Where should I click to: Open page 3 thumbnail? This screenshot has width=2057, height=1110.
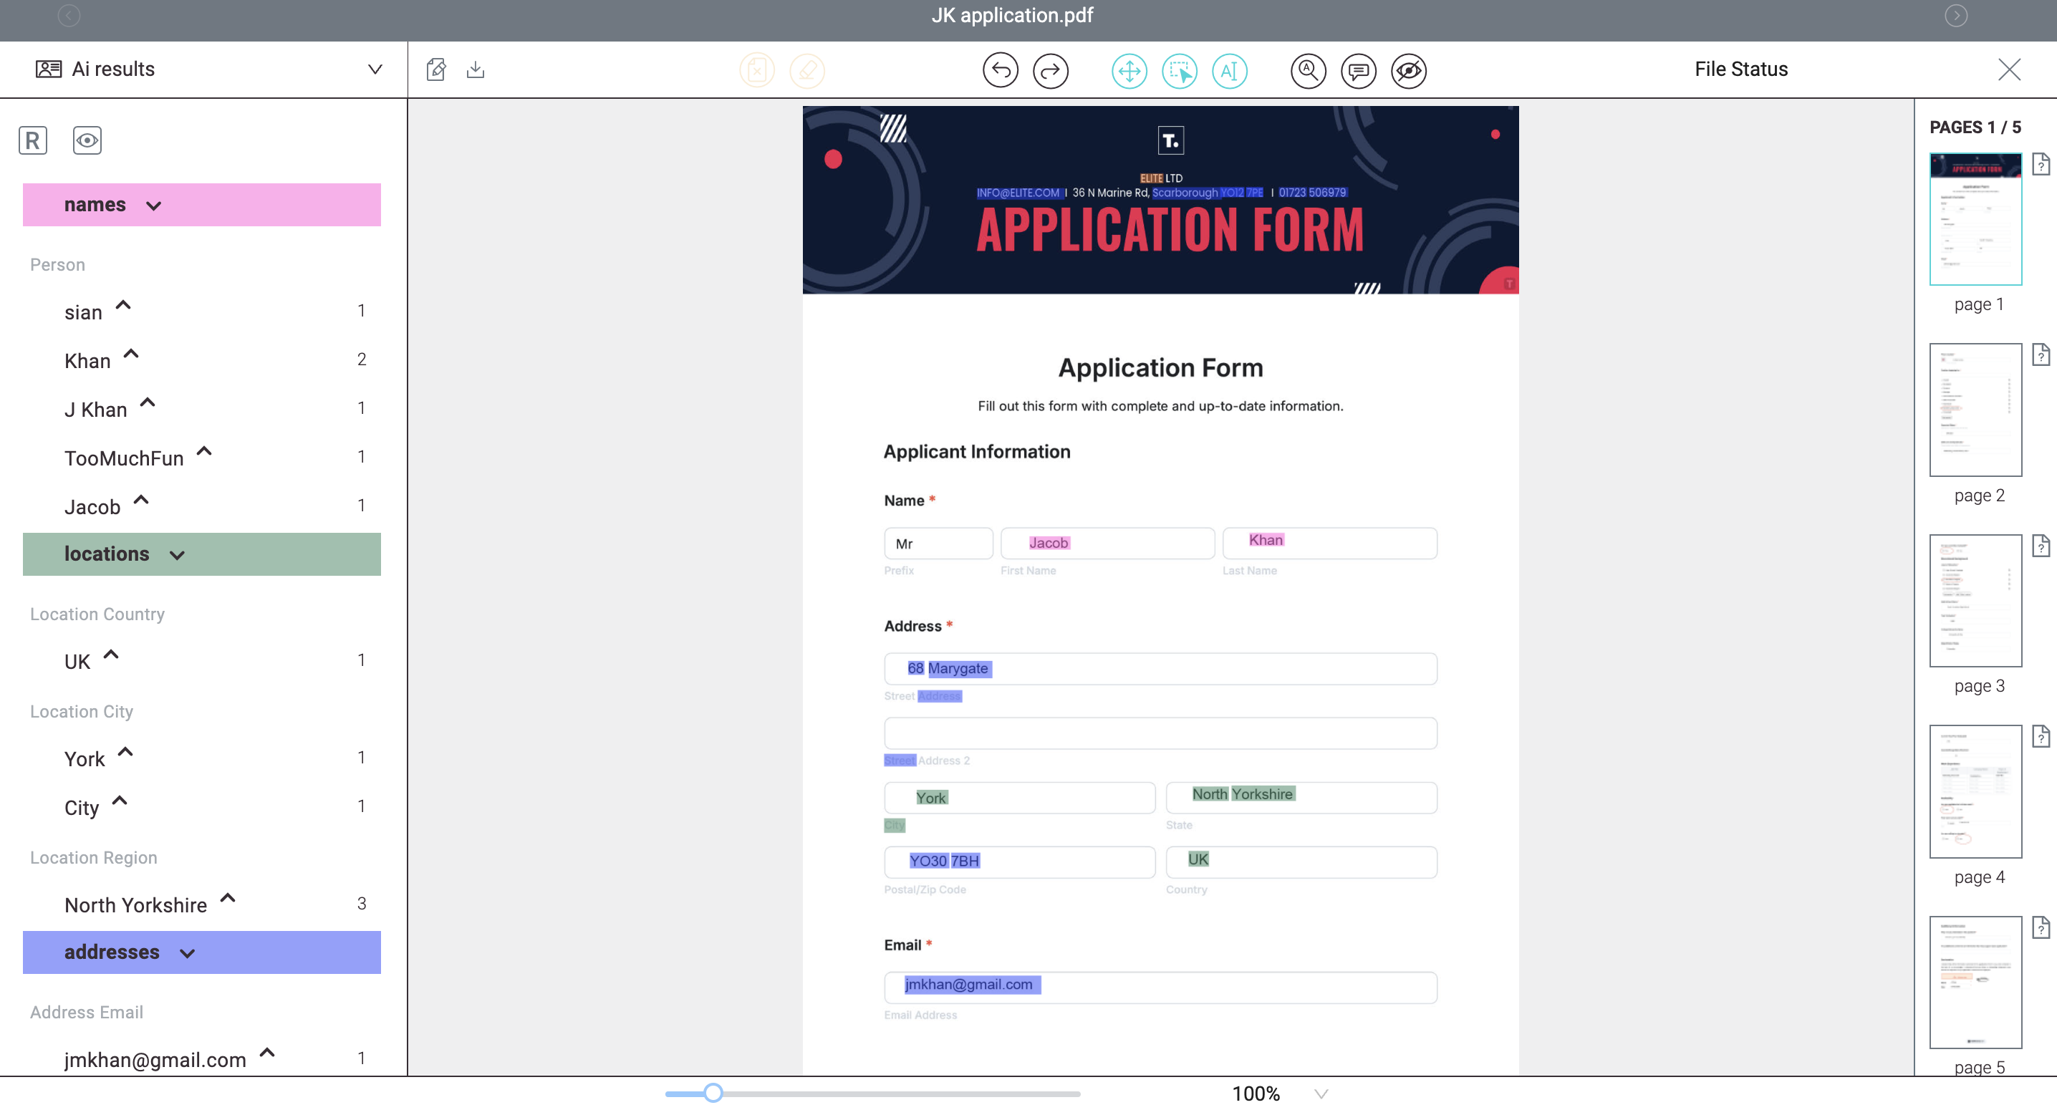coord(1975,601)
